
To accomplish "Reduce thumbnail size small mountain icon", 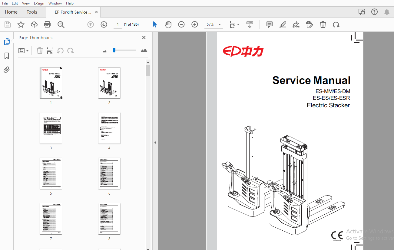I will click(105, 51).
